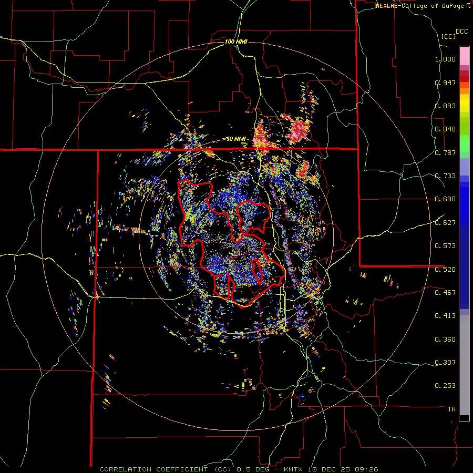Select the 0.733 scale value
Screen dimensions: 473x473
(x=445, y=176)
